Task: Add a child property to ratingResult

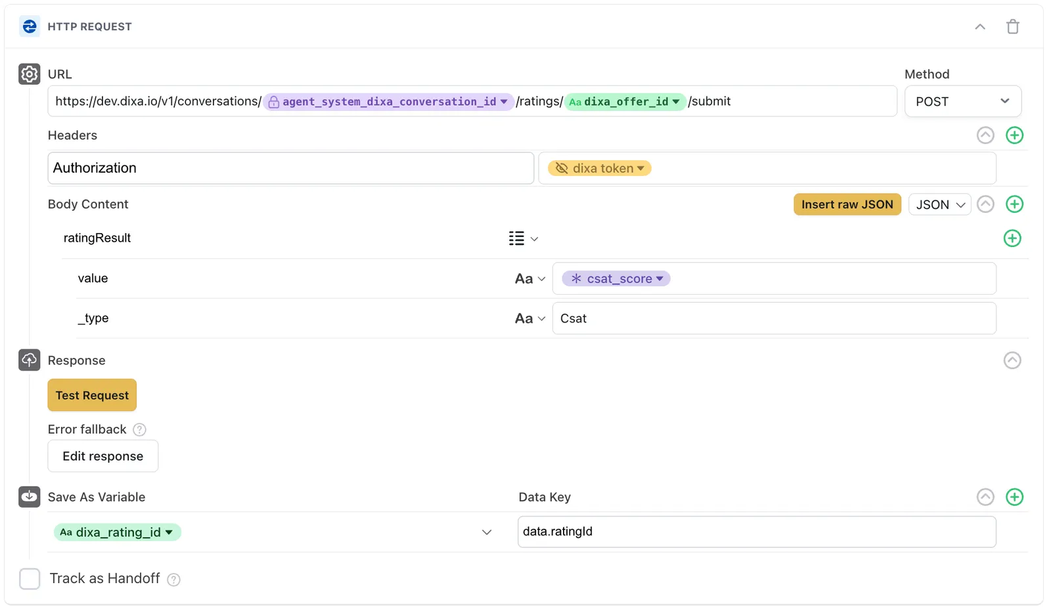Action: pos(1012,238)
